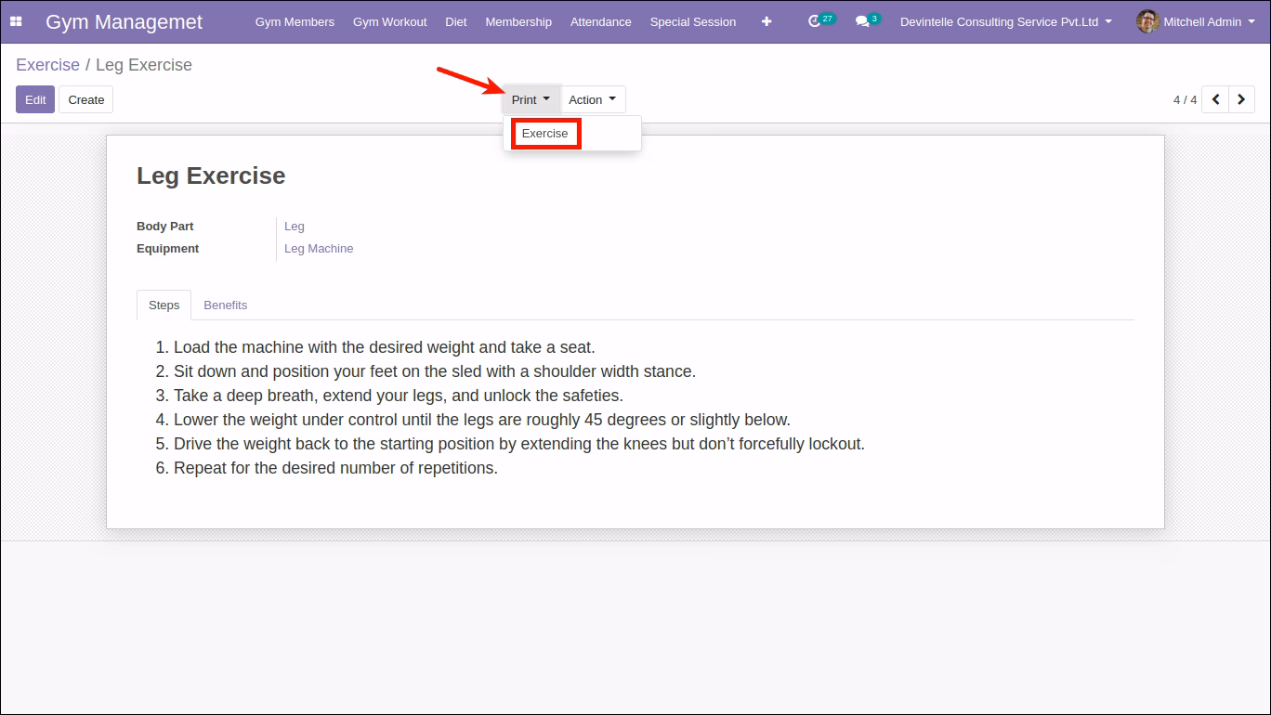
Task: Click the plus icon in the navbar
Action: click(767, 21)
